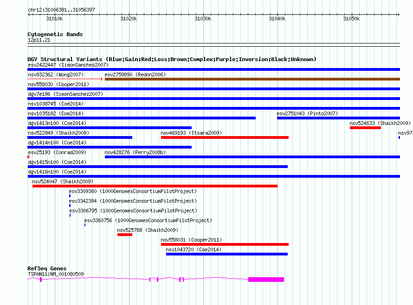This screenshot has width=413, height=305.
Task: Click the red nsv558031 loss bar
Action: point(225,244)
